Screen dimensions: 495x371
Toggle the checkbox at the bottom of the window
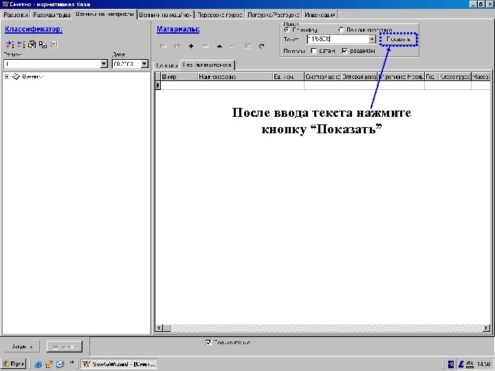click(x=208, y=342)
